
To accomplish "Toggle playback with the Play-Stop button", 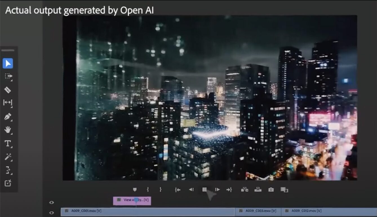I will coord(204,190).
